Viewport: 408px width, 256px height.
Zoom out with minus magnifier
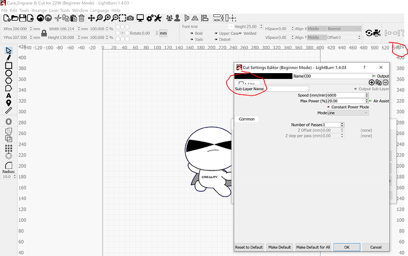coord(115,18)
